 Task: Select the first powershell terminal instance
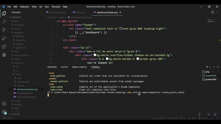209,76
